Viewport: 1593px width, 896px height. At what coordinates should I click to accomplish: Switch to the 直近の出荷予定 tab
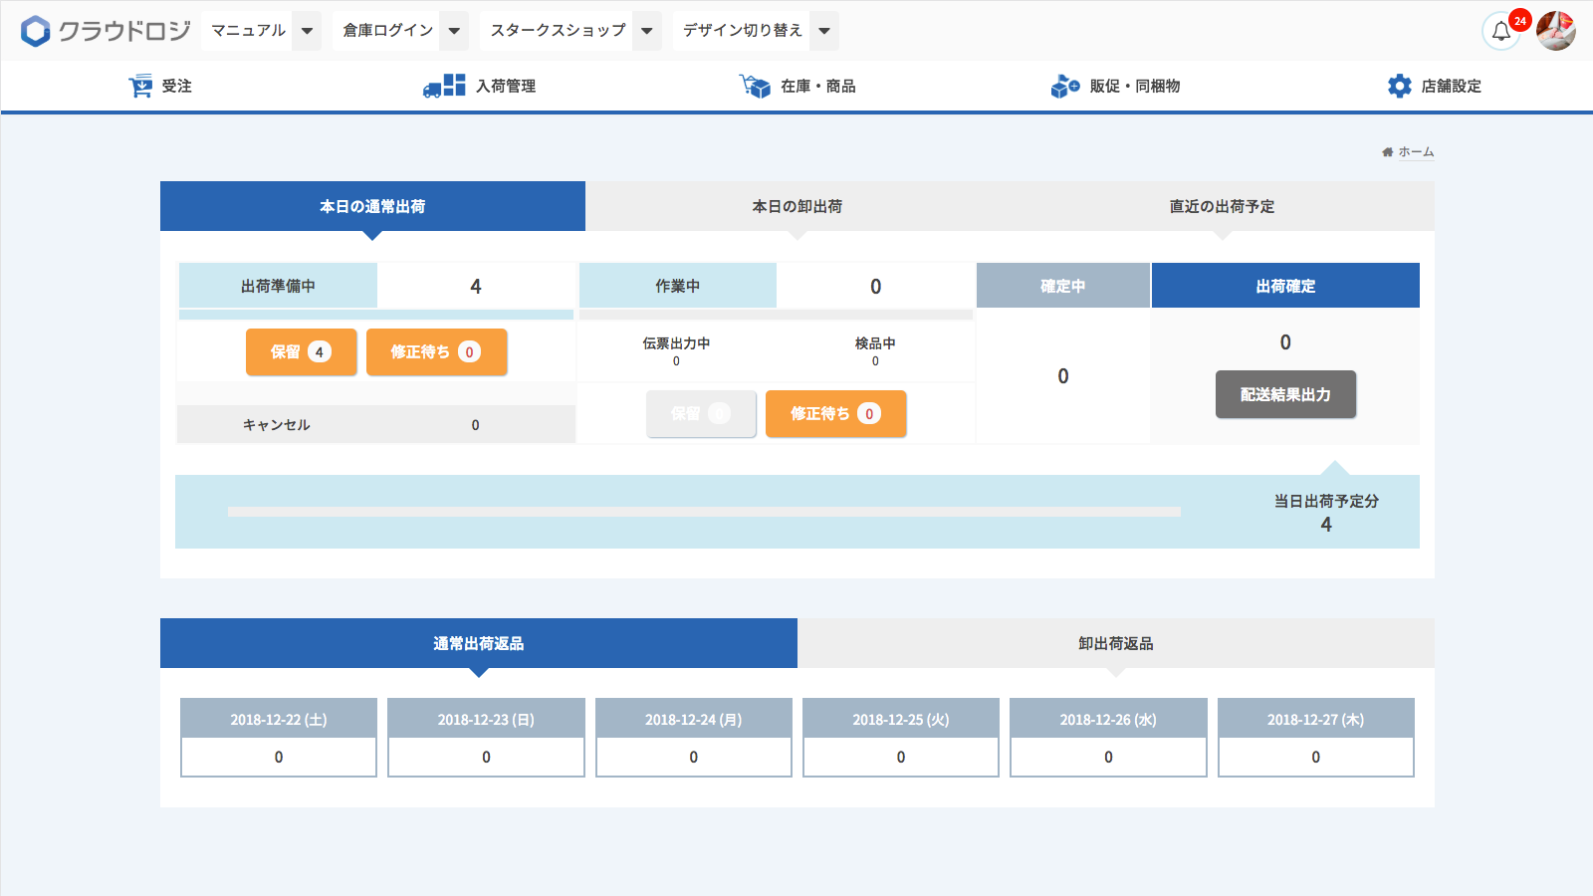1222,206
